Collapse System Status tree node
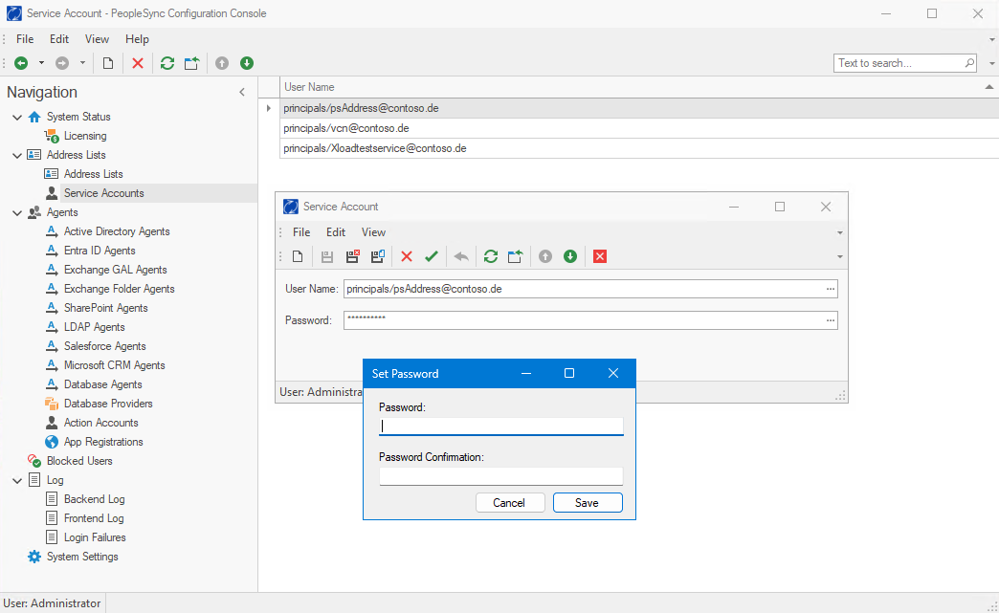Image resolution: width=999 pixels, height=613 pixels. point(17,117)
